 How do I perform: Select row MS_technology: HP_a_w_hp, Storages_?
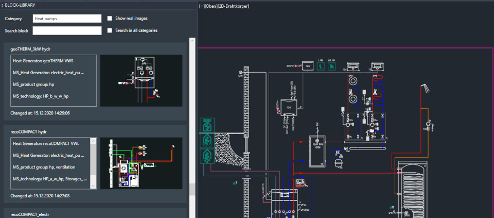click(x=51, y=179)
